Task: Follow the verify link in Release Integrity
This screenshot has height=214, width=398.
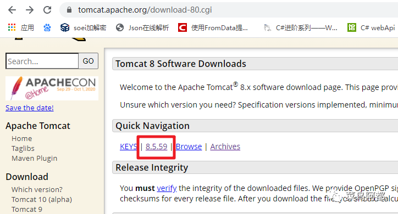Action: (x=167, y=188)
